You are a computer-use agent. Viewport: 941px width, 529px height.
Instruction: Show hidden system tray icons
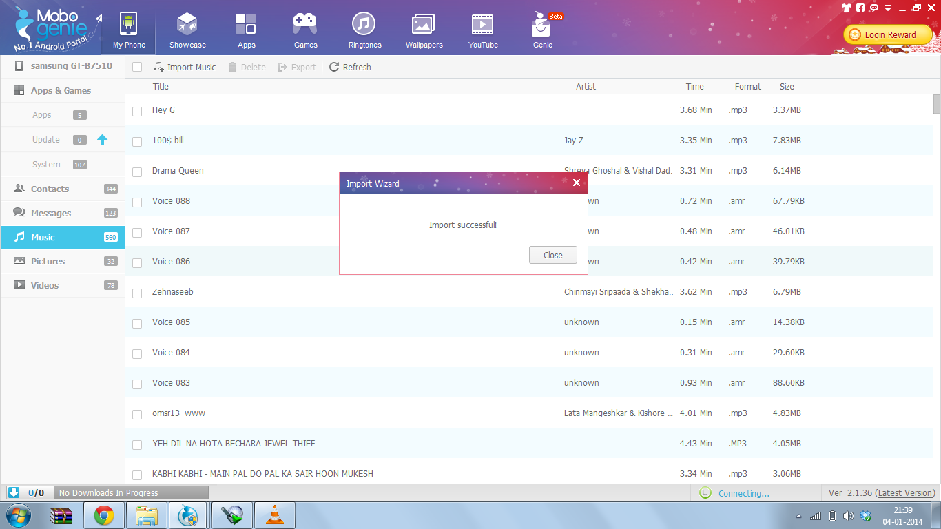point(798,516)
